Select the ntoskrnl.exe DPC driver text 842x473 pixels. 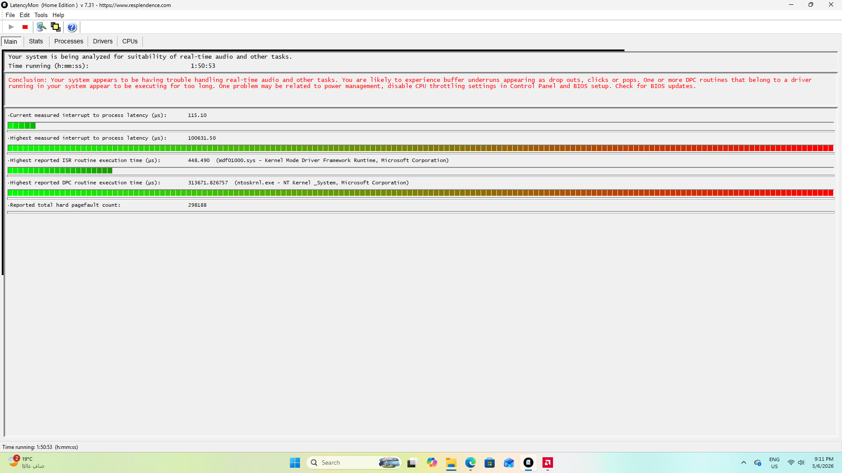[x=321, y=183]
